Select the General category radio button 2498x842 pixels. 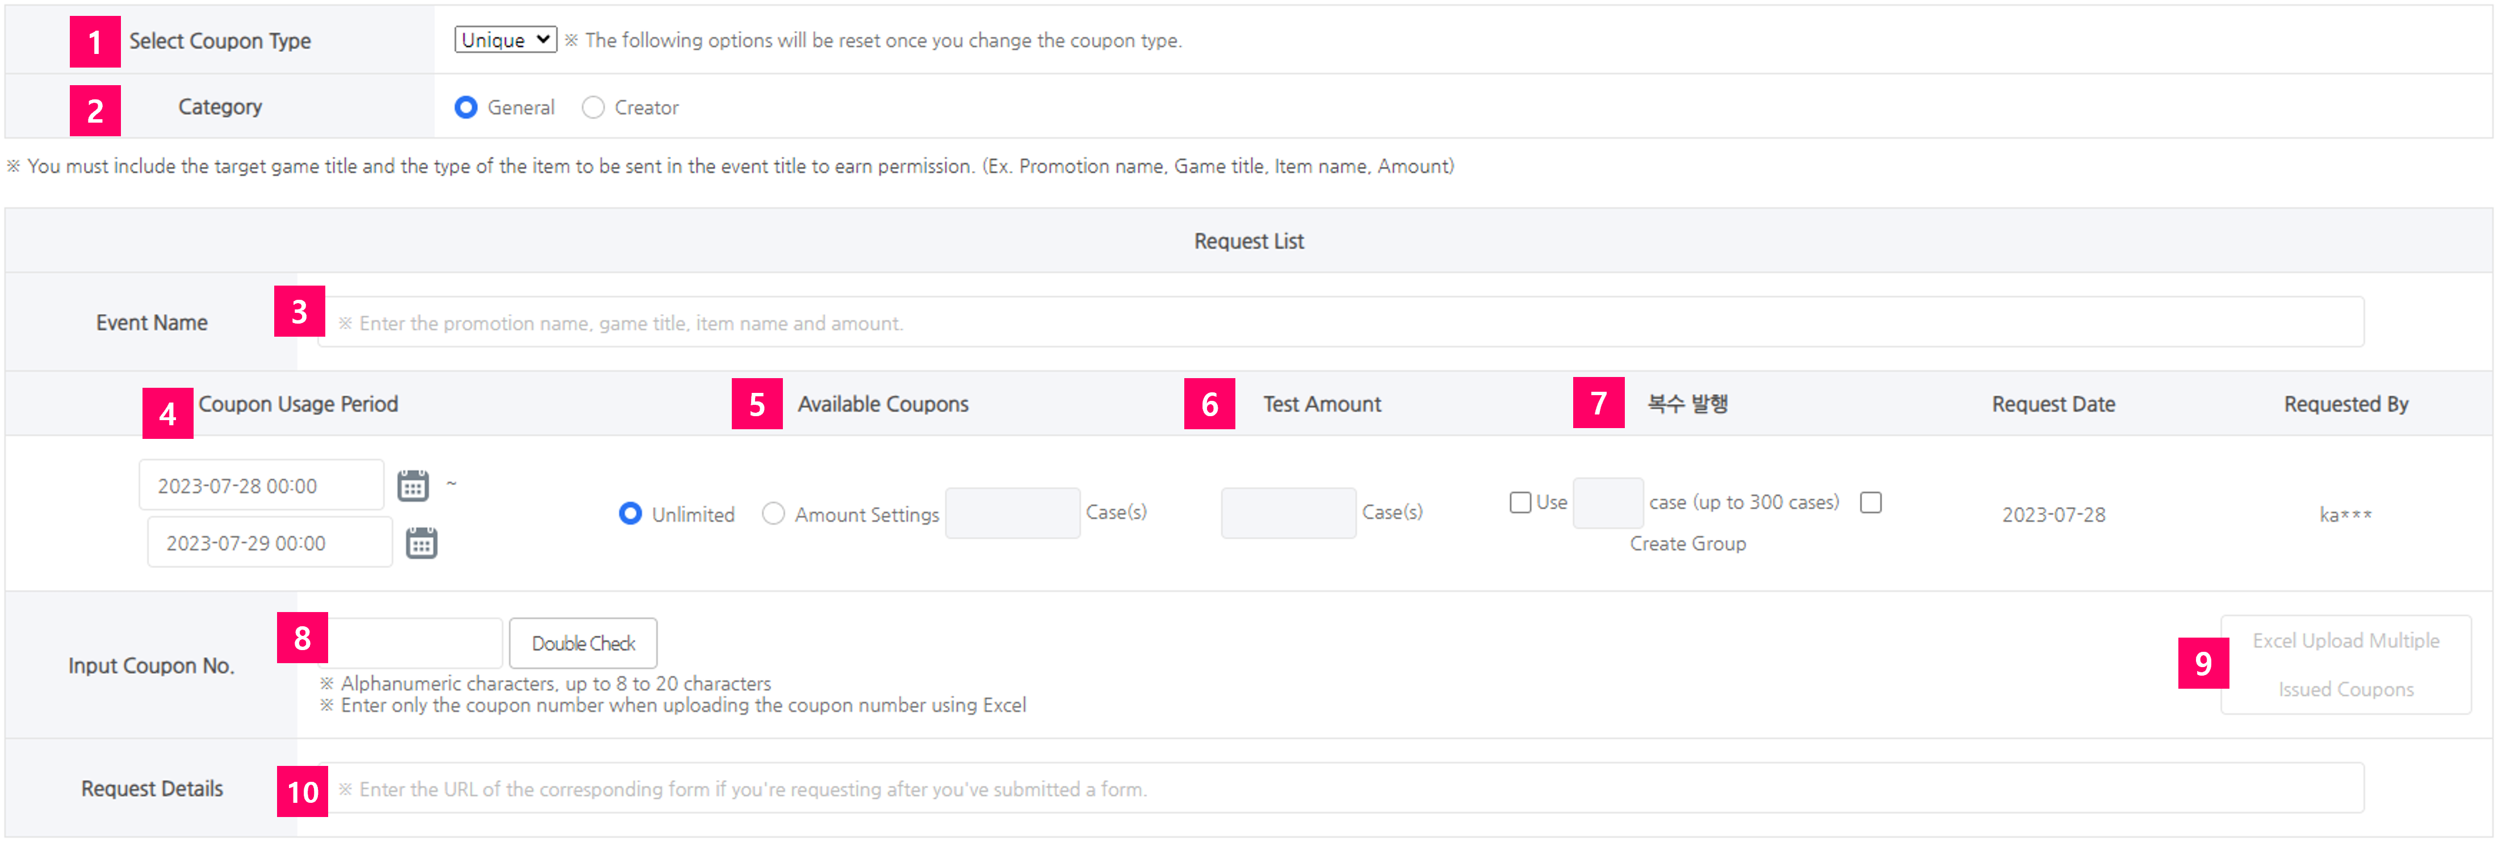(467, 108)
